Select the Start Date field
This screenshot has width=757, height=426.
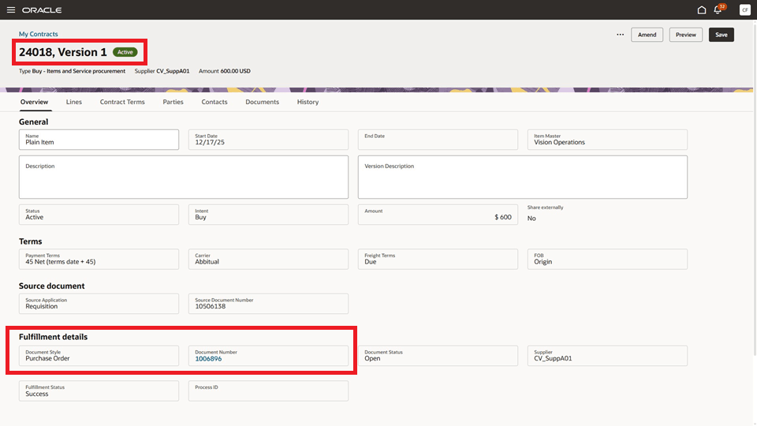(268, 140)
